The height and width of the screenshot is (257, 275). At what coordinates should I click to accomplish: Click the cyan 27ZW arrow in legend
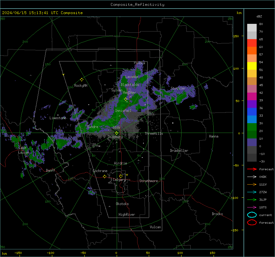tap(252, 192)
